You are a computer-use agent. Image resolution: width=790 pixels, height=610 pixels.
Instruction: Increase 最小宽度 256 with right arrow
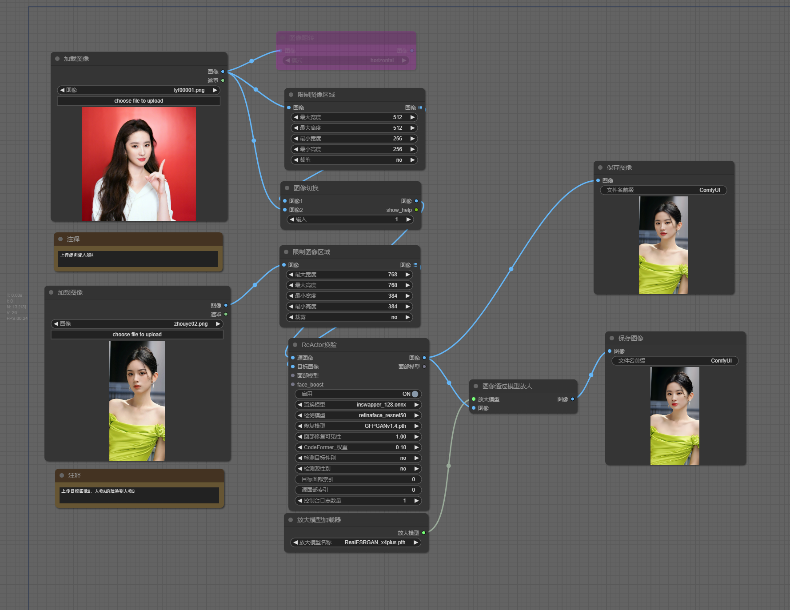[x=412, y=139]
